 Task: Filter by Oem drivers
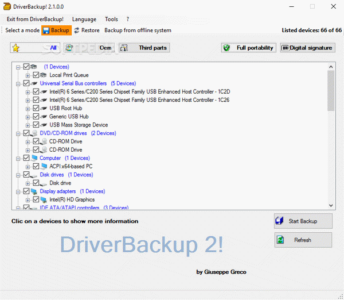point(89,48)
